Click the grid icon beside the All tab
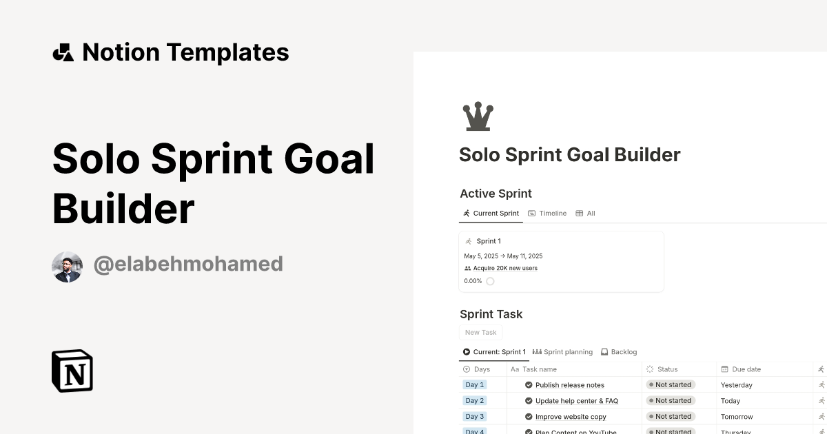 coord(579,213)
